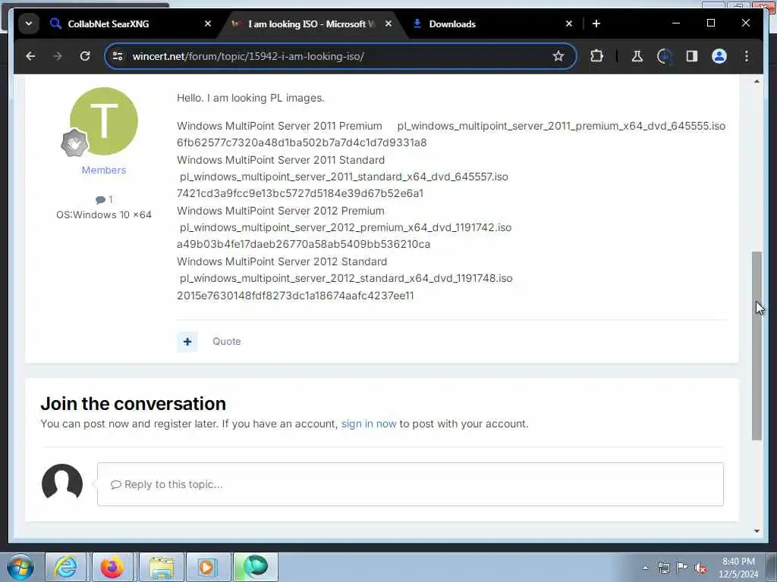Click filename ending dvd_1191748.iso
The image size is (777, 582).
tap(346, 278)
